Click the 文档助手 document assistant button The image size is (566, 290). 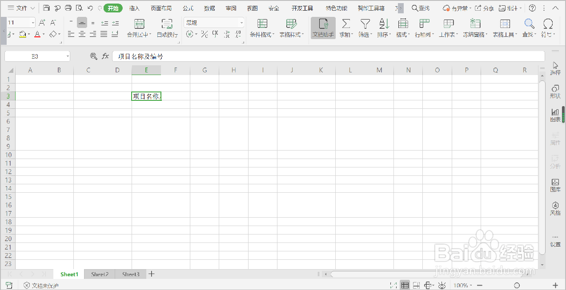click(x=323, y=28)
